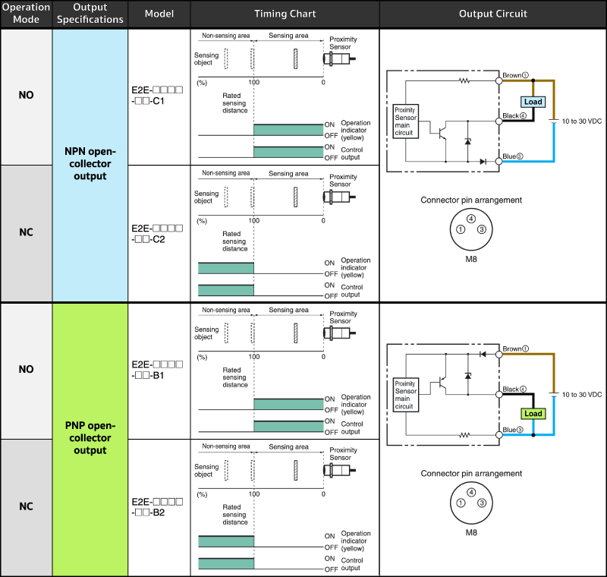The width and height of the screenshot is (607, 577).
Task: Click pin 1 in the PNP connector pin diagram
Action: coord(461,503)
